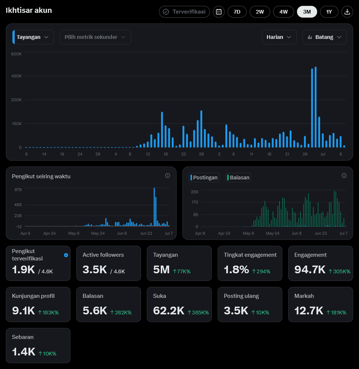Select the 1Y time range
Screen dimensions: 359x369
click(329, 12)
